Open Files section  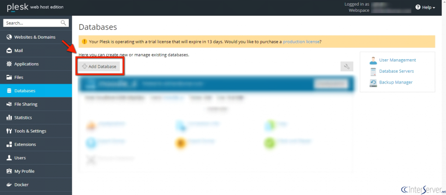(x=36, y=77)
